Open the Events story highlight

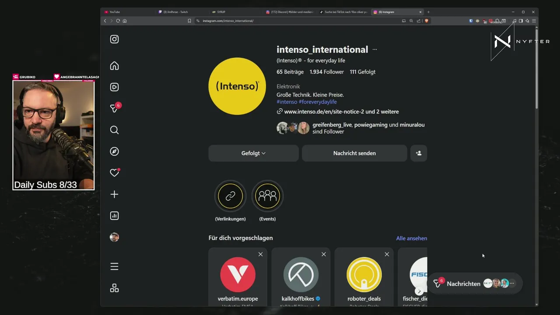click(267, 196)
